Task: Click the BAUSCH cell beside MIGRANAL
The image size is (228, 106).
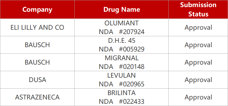Action: tap(37, 62)
